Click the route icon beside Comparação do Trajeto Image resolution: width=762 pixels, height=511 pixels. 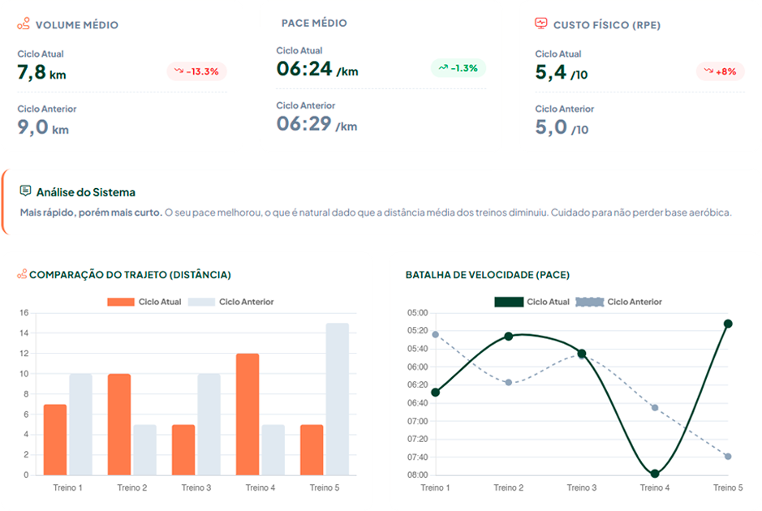click(x=22, y=275)
